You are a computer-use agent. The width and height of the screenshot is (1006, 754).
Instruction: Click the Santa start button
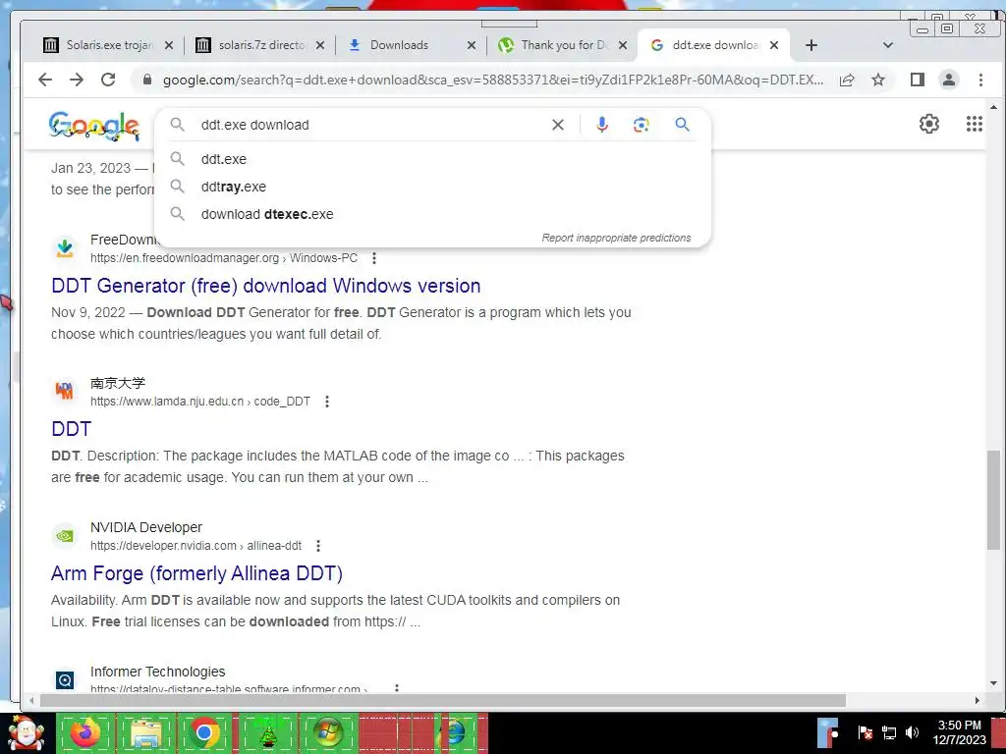26,732
